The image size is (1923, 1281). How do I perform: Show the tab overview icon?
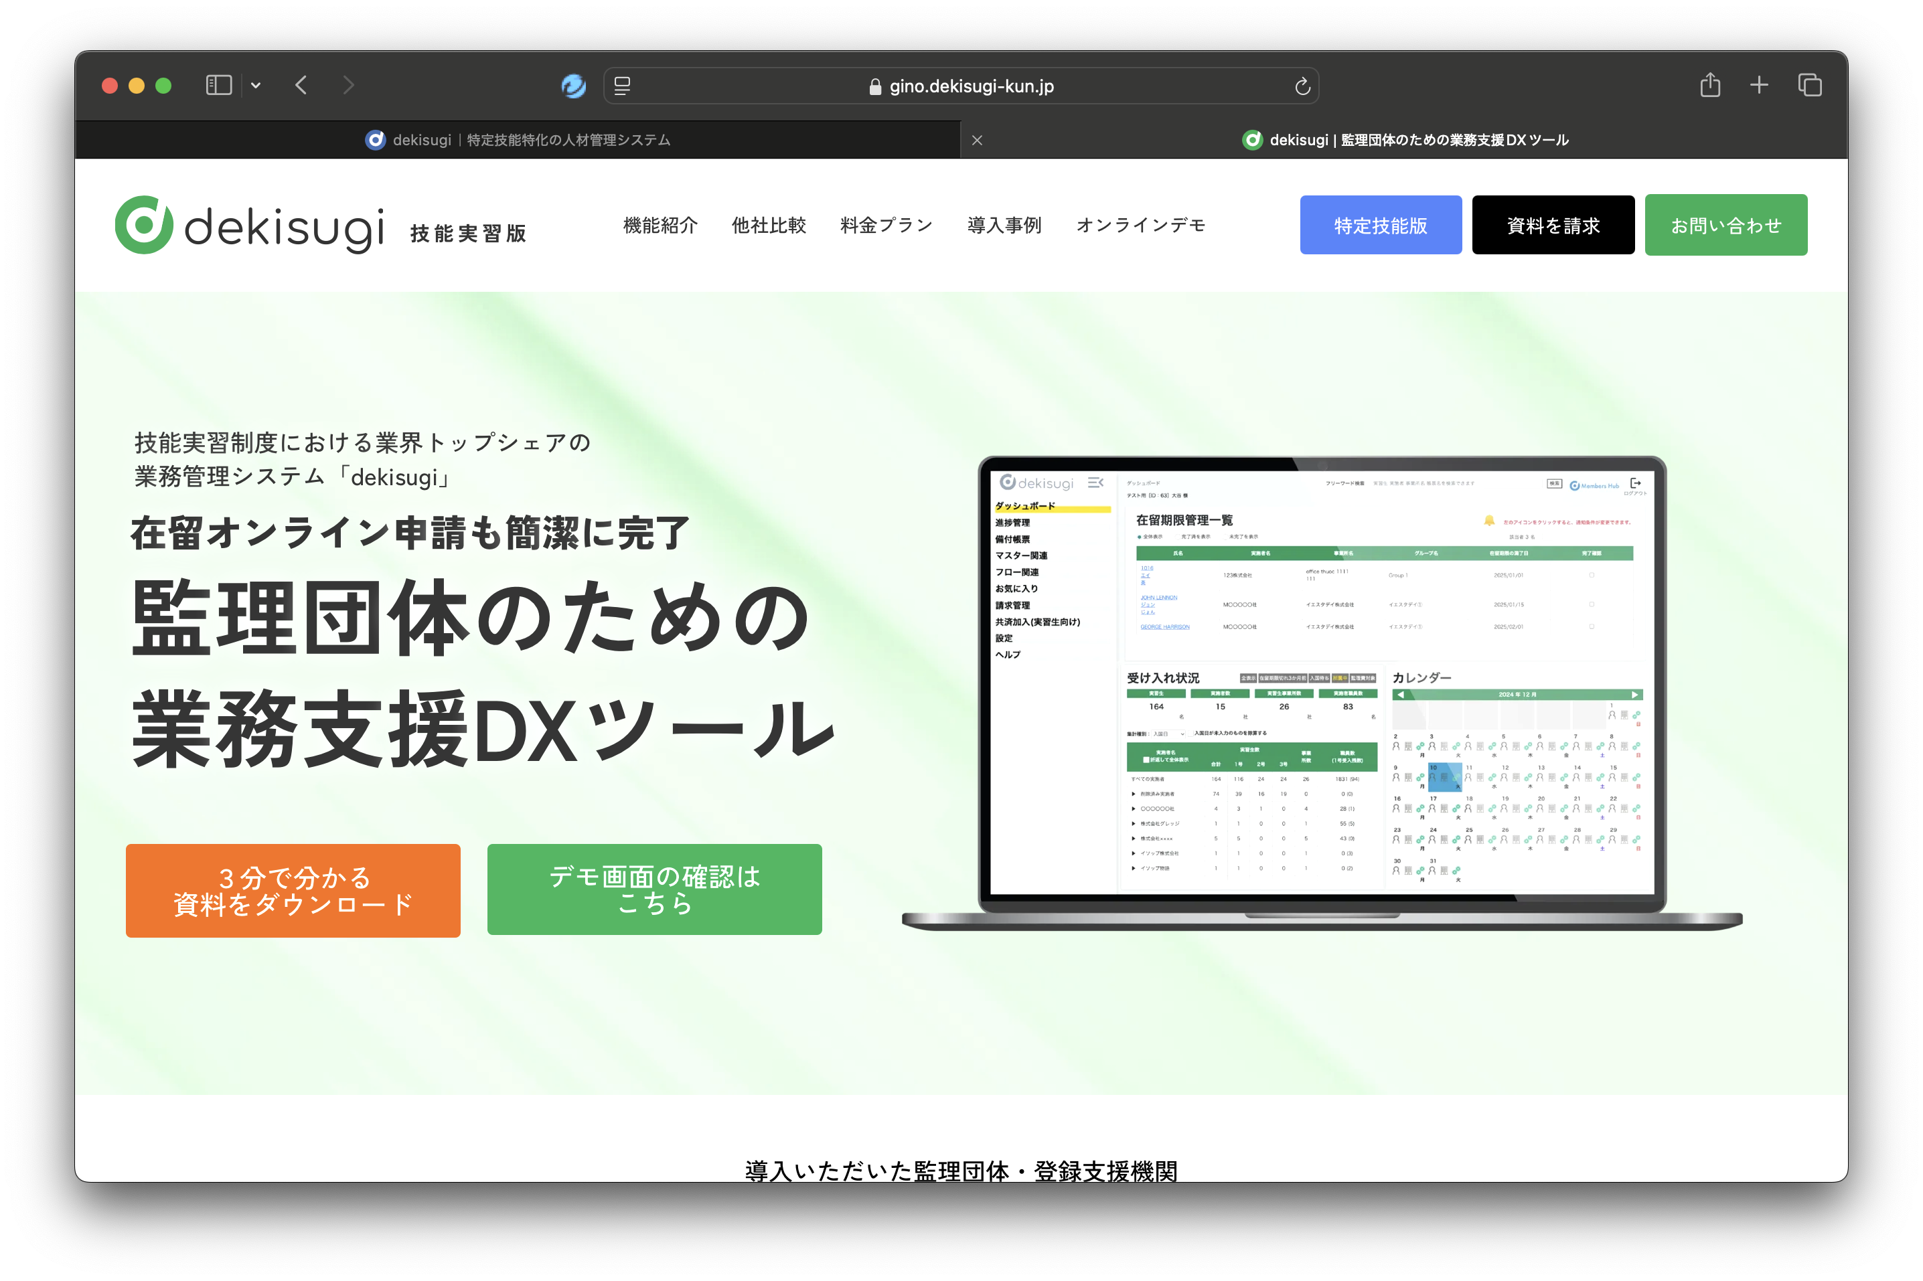click(x=1809, y=84)
